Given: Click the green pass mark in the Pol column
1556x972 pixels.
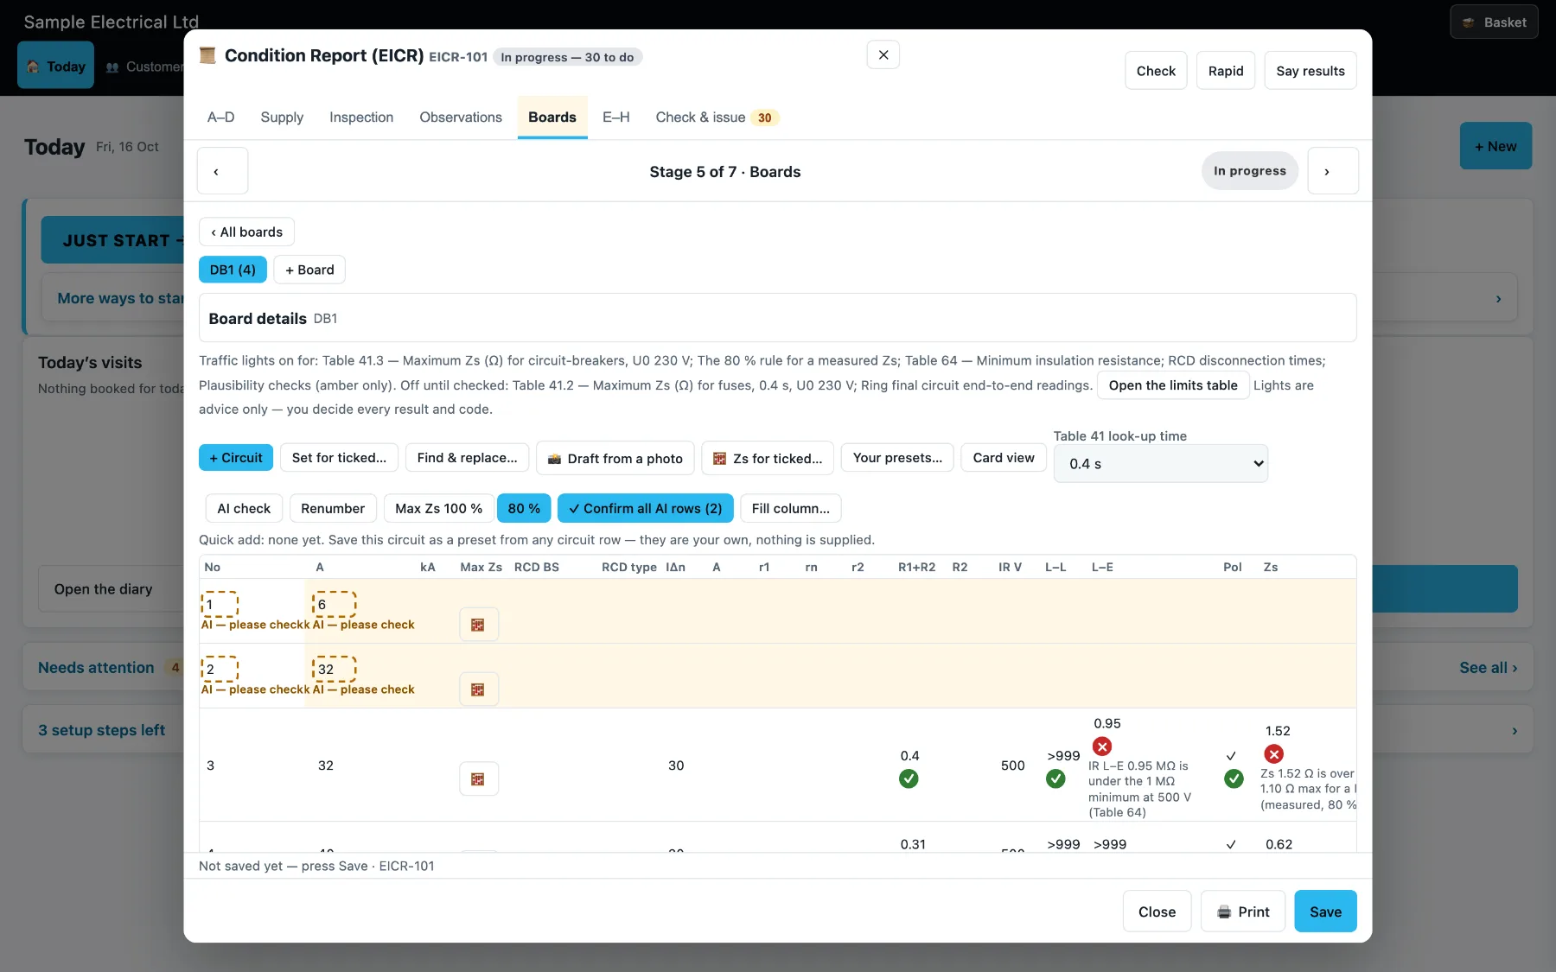Looking at the screenshot, I should coord(1234,778).
